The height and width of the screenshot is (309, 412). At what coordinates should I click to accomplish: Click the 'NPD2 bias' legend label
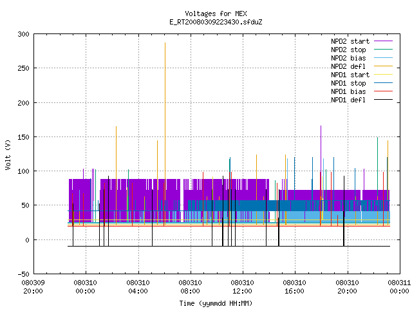(348, 58)
